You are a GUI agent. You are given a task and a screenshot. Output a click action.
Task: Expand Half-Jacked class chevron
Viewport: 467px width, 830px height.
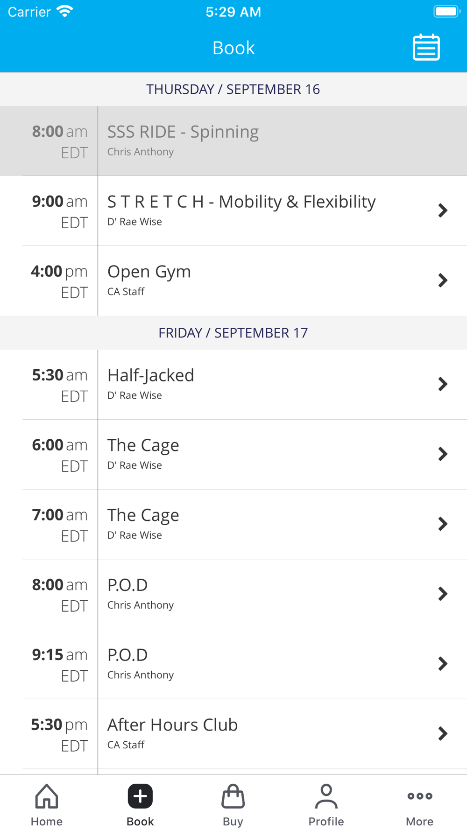(x=443, y=384)
